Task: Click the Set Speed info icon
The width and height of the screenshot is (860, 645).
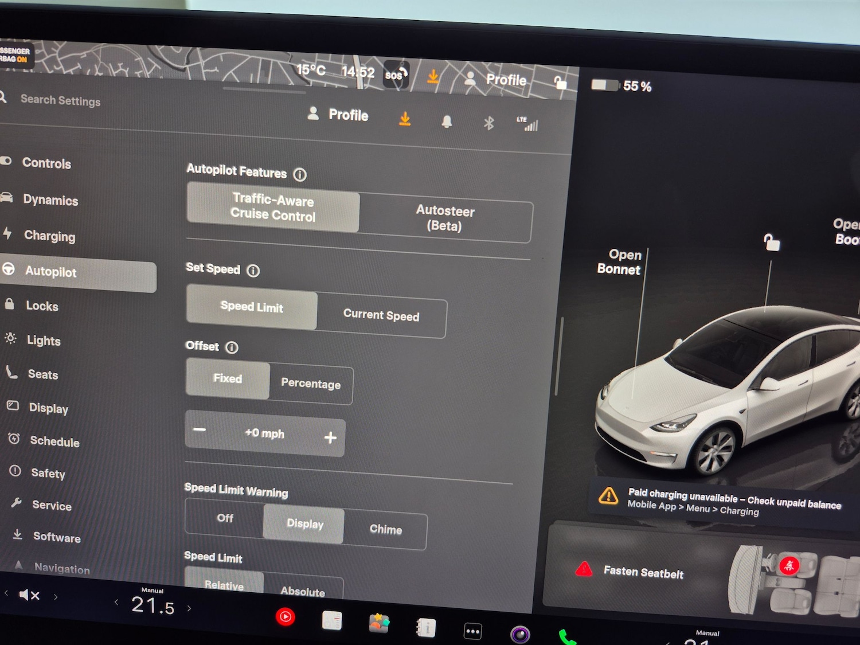Action: coord(253,271)
